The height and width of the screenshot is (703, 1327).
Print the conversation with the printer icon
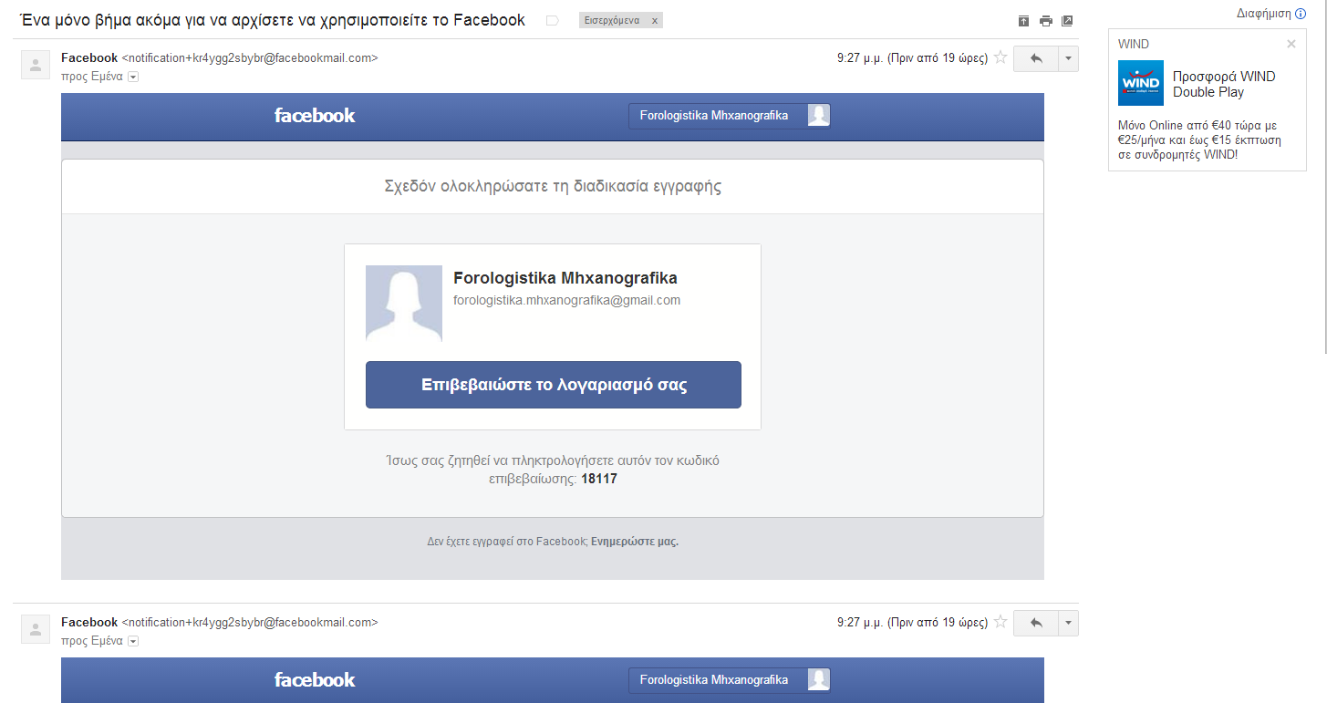pyautogui.click(x=1045, y=21)
